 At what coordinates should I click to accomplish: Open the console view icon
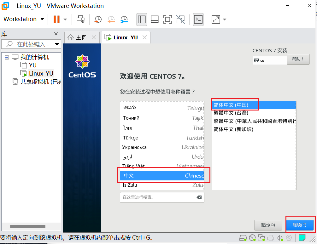(x=198, y=20)
